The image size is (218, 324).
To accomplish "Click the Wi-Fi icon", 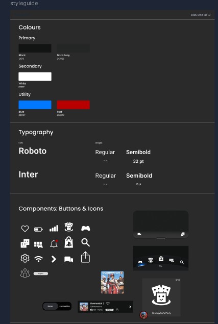I will pyautogui.click(x=38, y=259).
